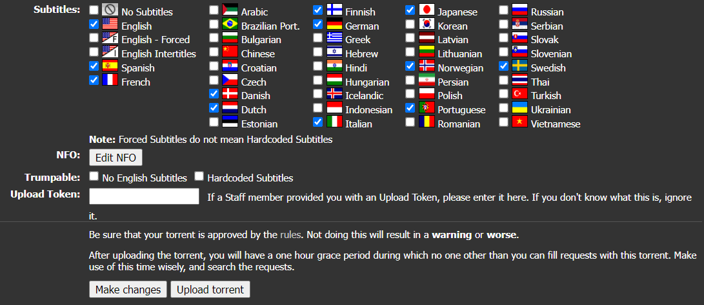
Task: Enable the Russian subtitles checkbox
Action: click(x=504, y=10)
